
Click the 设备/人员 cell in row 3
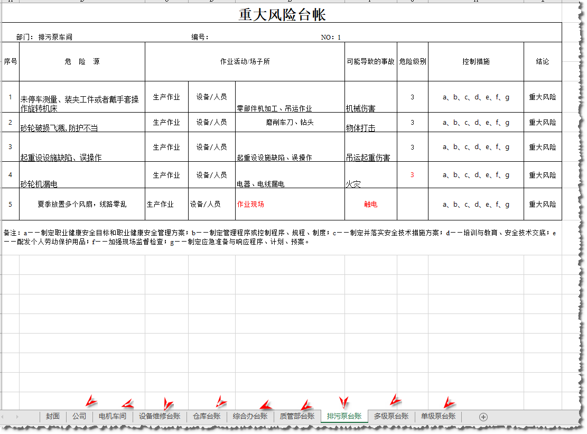[212, 147]
